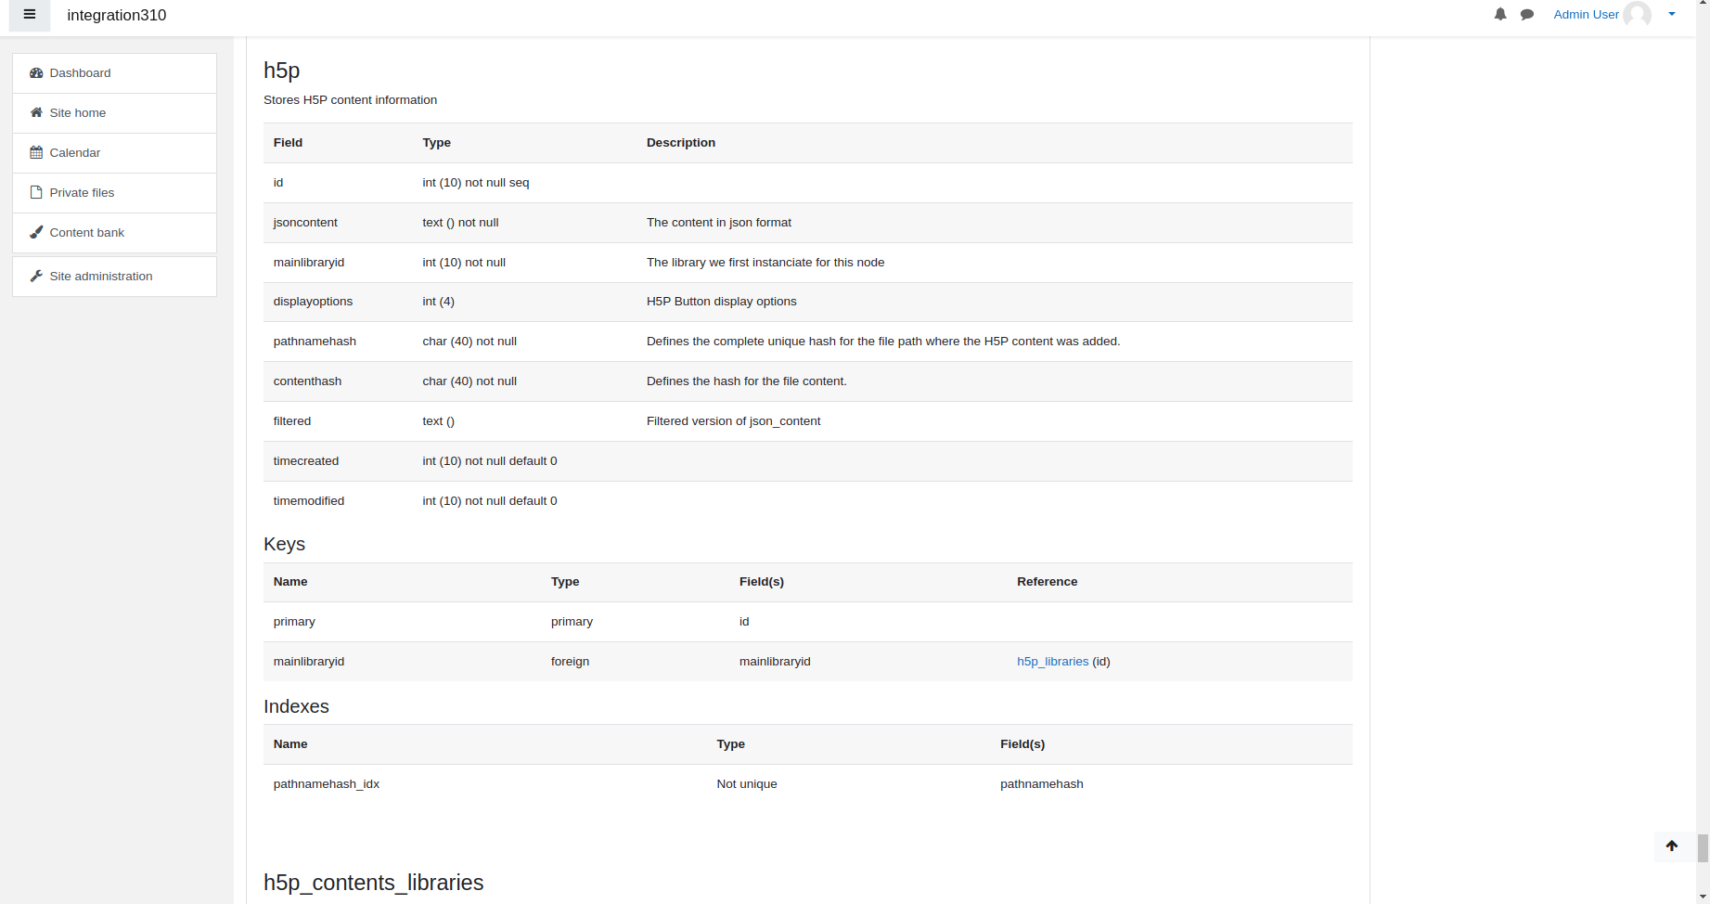This screenshot has width=1710, height=904.
Task: Select 'Filtered version of json_content' description
Action: (733, 421)
